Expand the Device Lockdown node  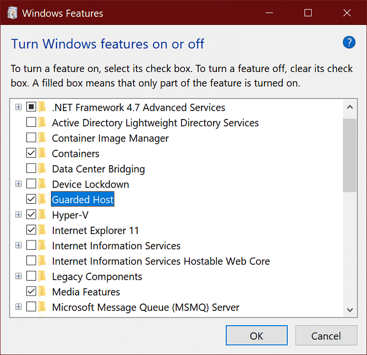tap(18, 184)
